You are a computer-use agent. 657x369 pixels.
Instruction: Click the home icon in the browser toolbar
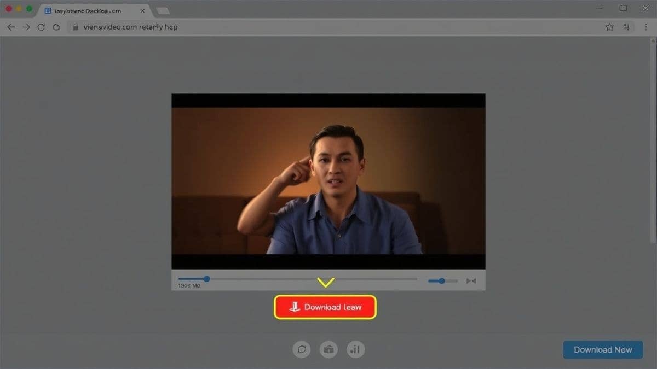[56, 26]
